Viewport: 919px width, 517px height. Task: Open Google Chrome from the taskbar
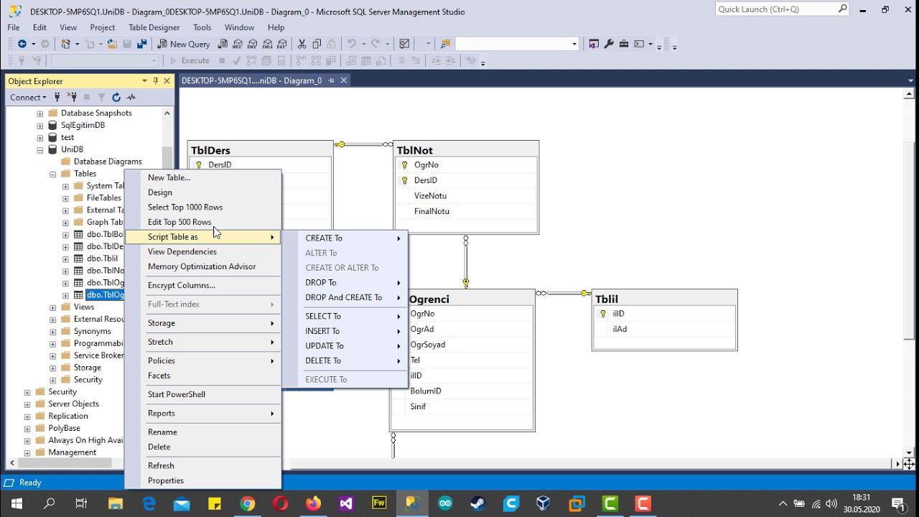pyautogui.click(x=248, y=503)
